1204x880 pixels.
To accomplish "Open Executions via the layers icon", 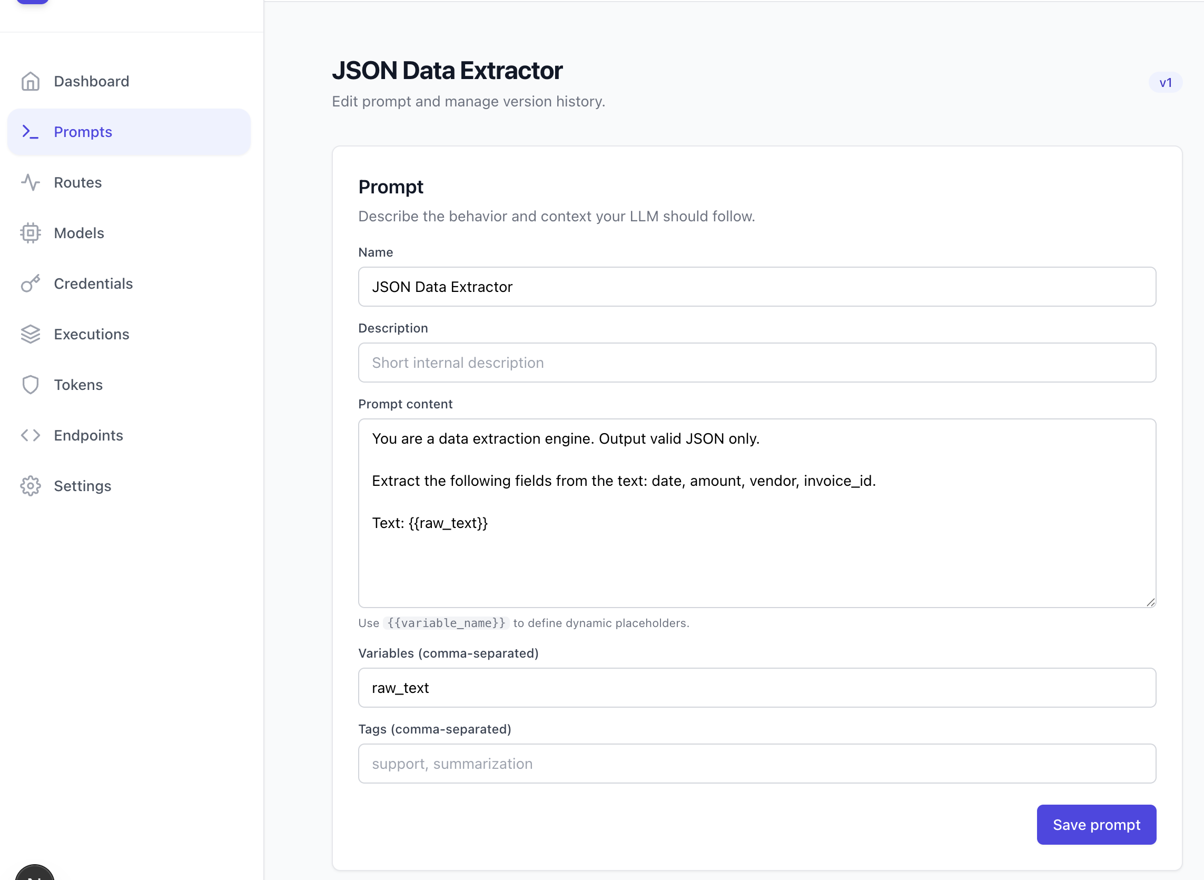I will (31, 334).
